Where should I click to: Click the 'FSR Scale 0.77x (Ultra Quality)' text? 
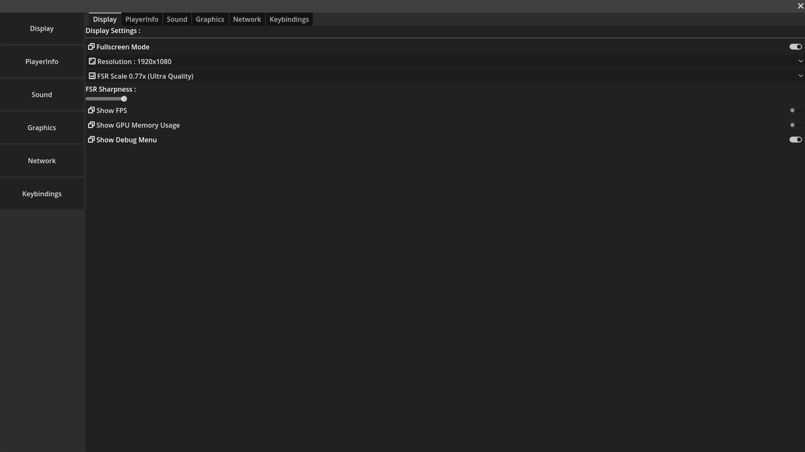click(x=145, y=76)
